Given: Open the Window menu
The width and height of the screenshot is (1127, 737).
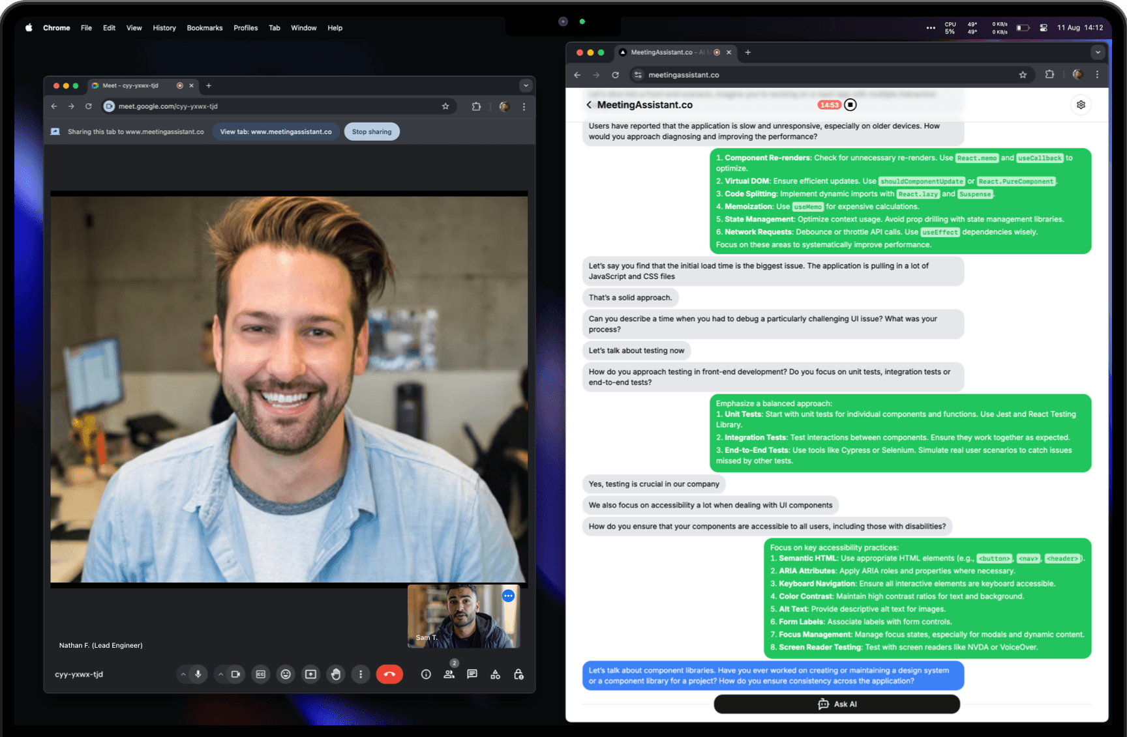Looking at the screenshot, I should point(303,28).
